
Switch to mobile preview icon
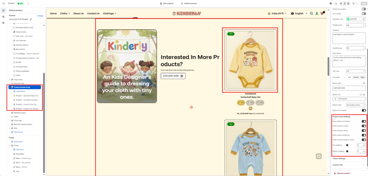coord(345,4)
